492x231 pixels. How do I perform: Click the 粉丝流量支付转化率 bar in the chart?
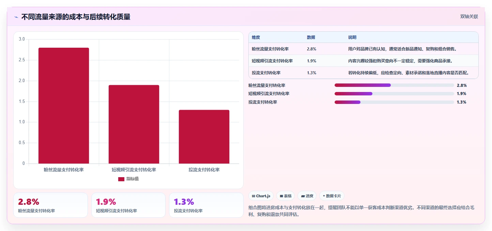[64, 106]
